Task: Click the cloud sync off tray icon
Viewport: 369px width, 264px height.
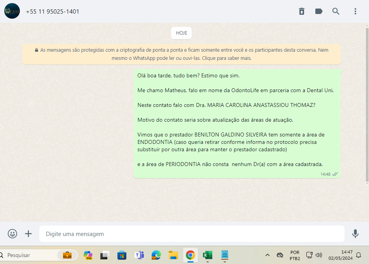Action: pyautogui.click(x=280, y=255)
